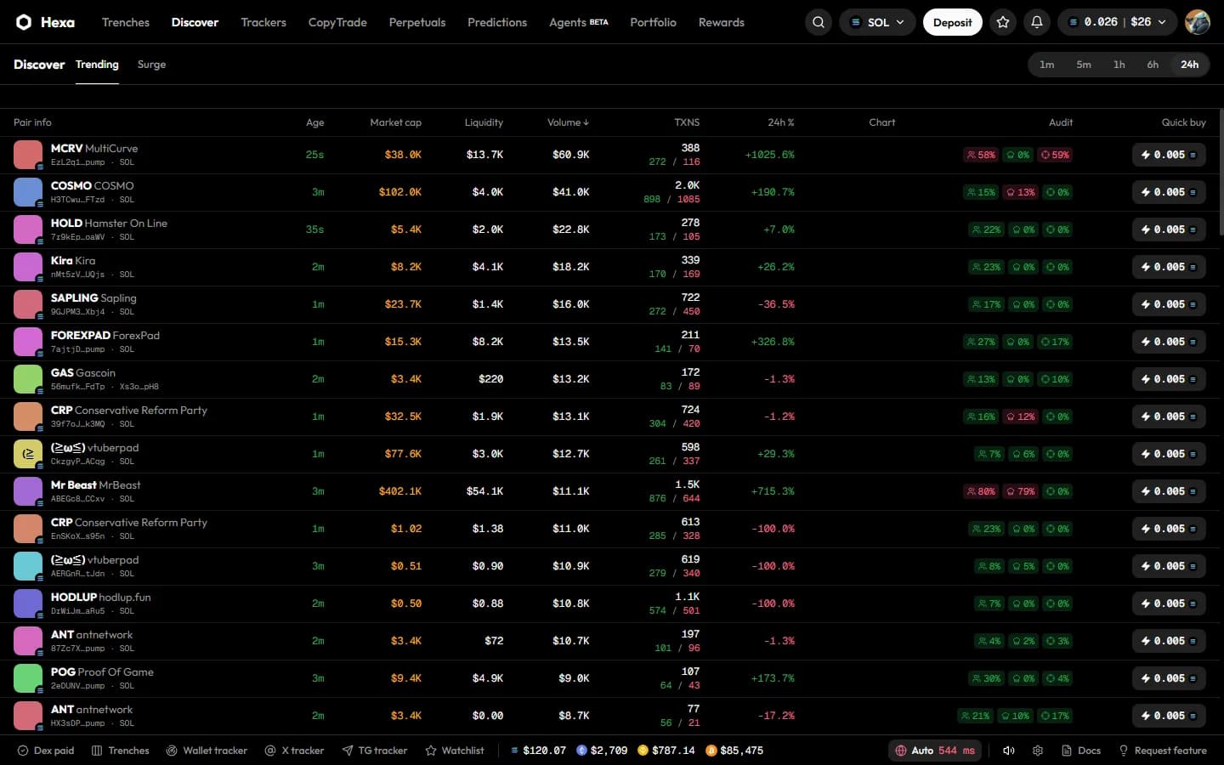This screenshot has width=1224, height=765.
Task: Select the 6h timeframe
Action: click(x=1153, y=65)
